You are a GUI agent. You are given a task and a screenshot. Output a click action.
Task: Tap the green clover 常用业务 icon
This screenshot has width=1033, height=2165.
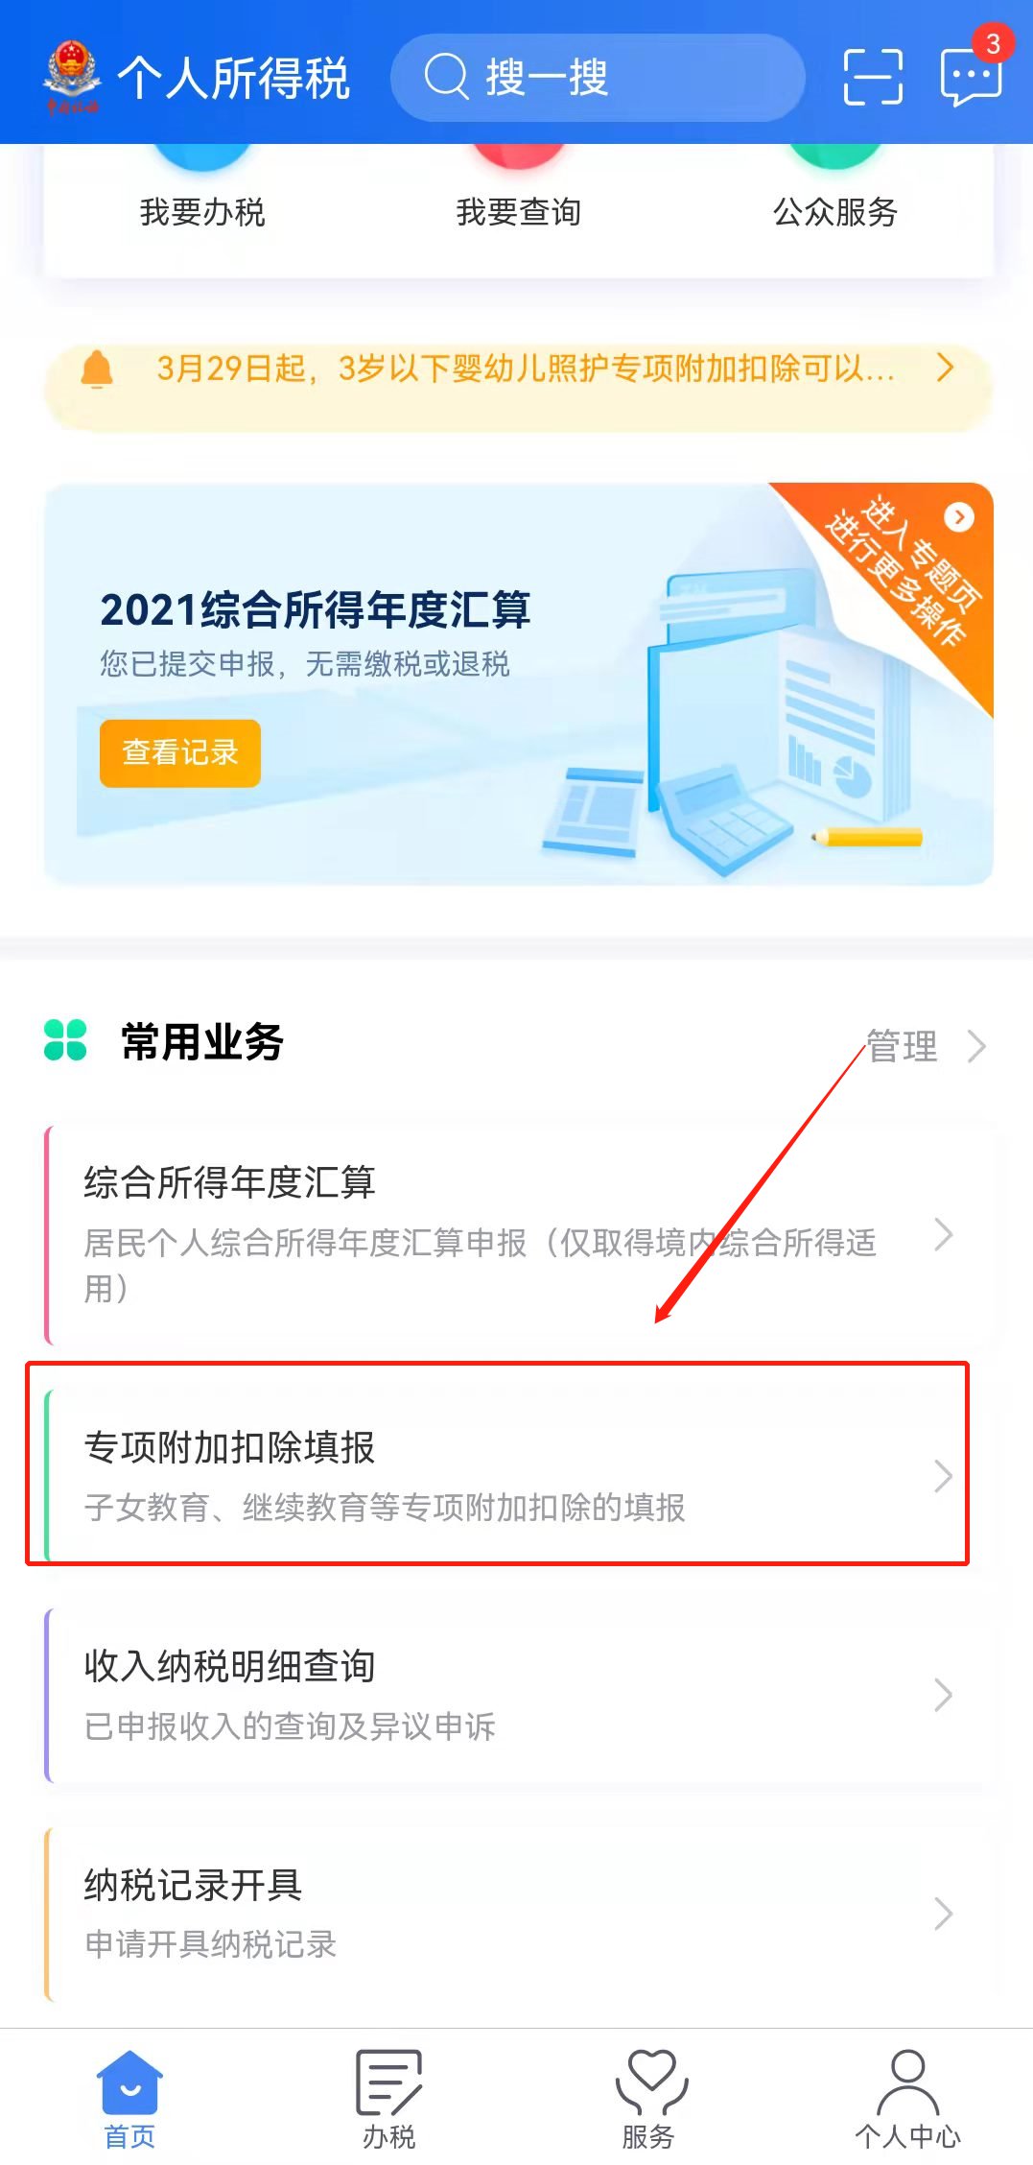(65, 1040)
